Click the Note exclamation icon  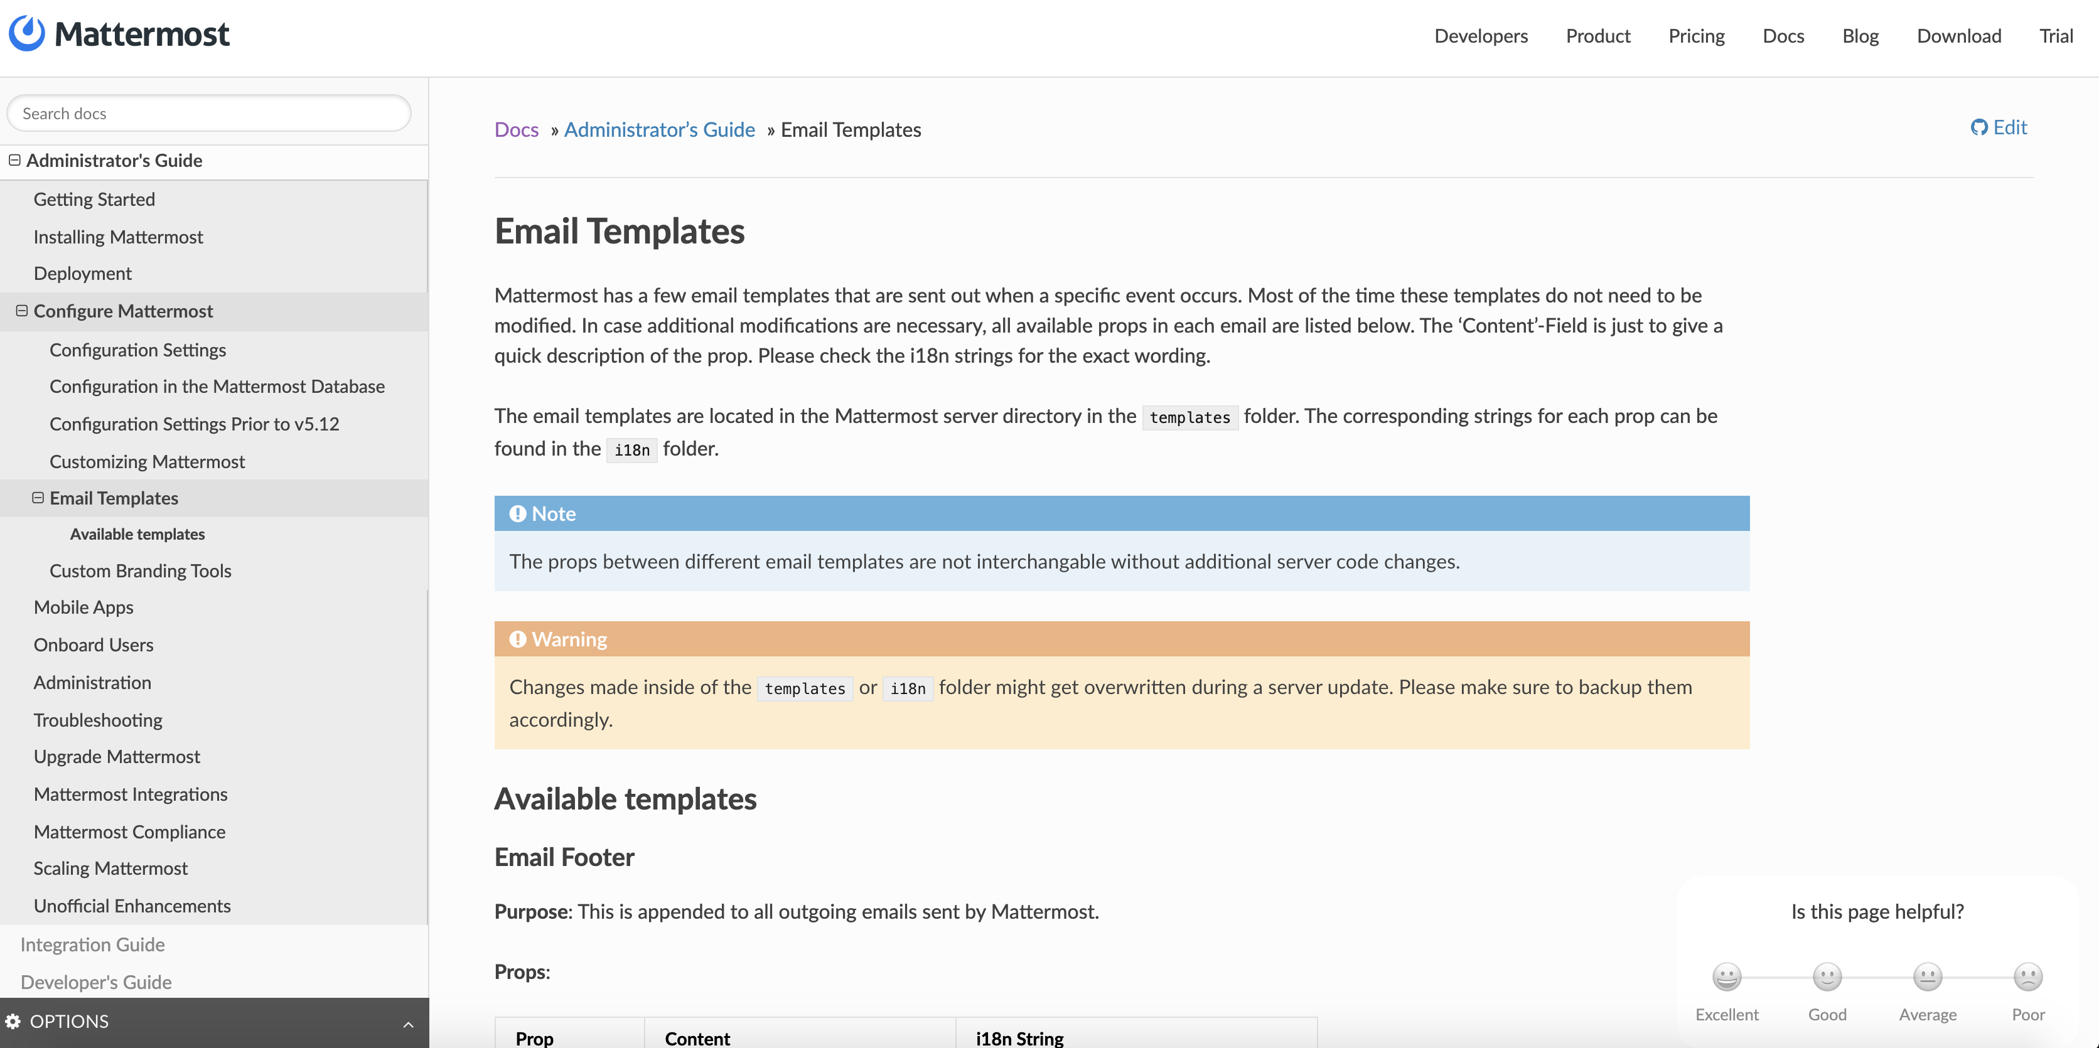click(517, 513)
